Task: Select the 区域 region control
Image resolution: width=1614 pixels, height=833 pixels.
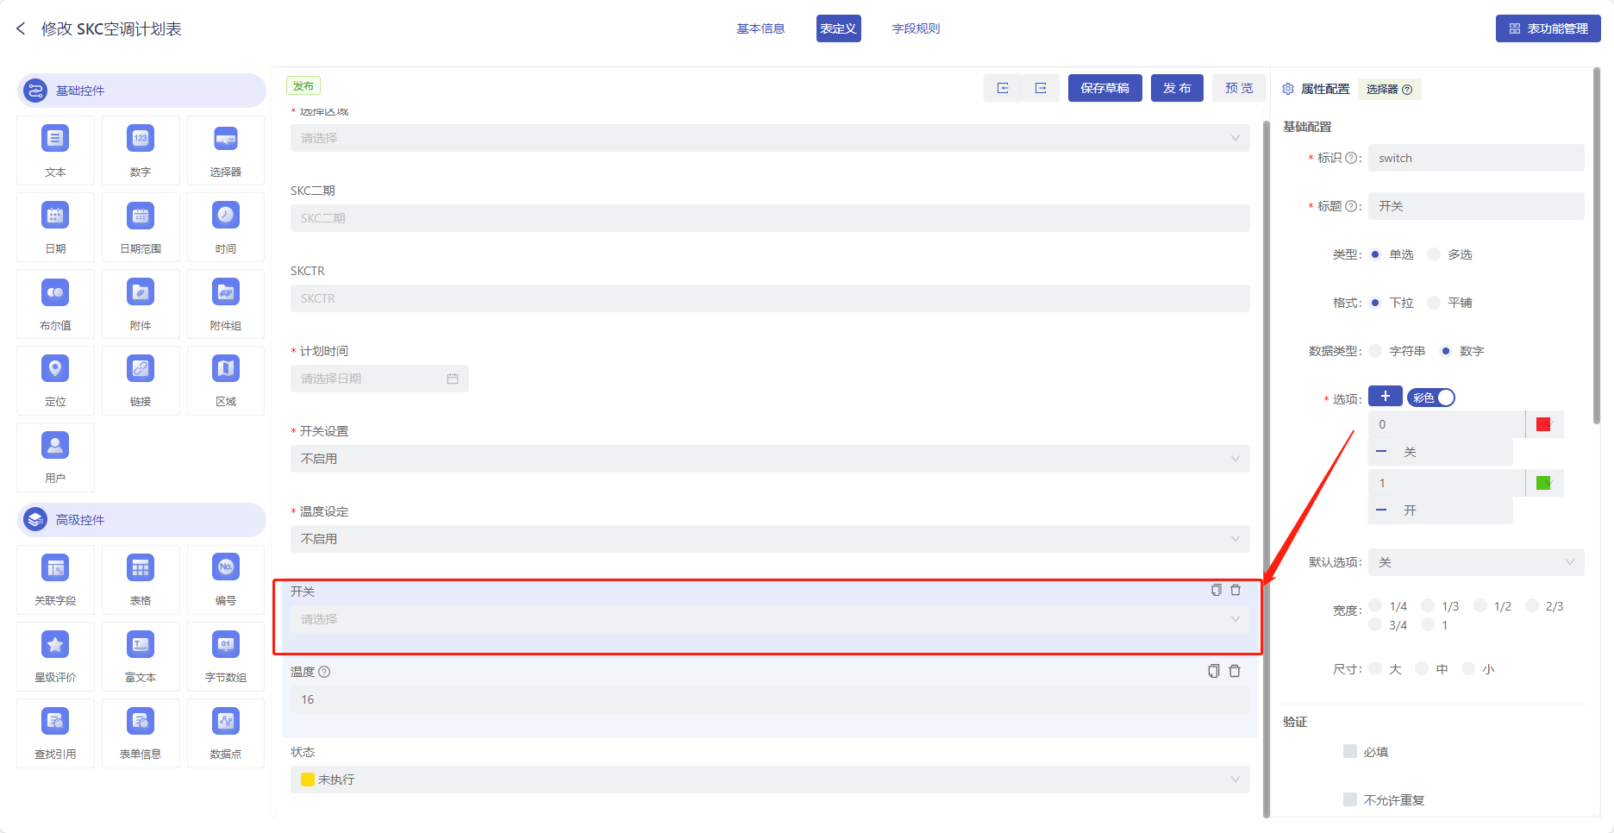Action: pos(226,380)
